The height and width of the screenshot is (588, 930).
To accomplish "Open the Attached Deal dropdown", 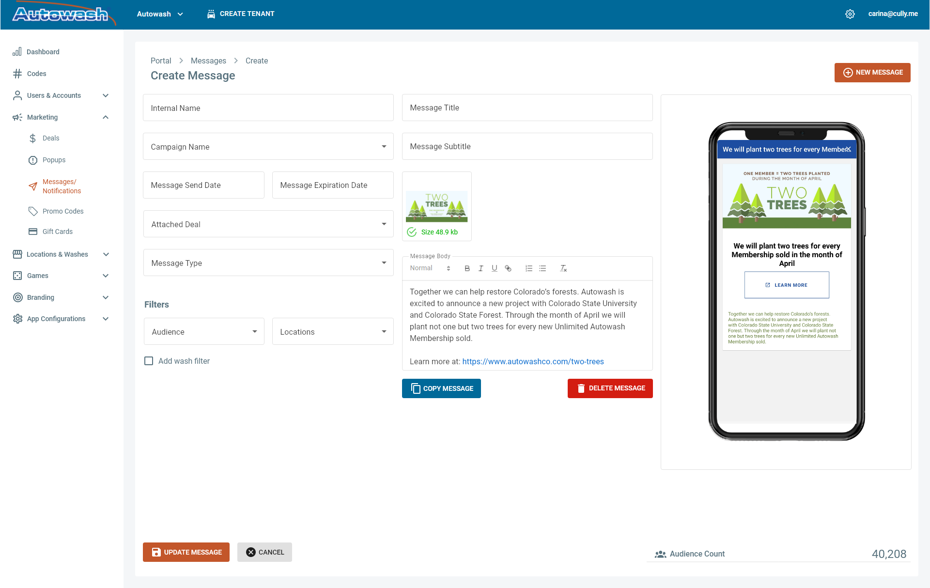I will pos(268,224).
